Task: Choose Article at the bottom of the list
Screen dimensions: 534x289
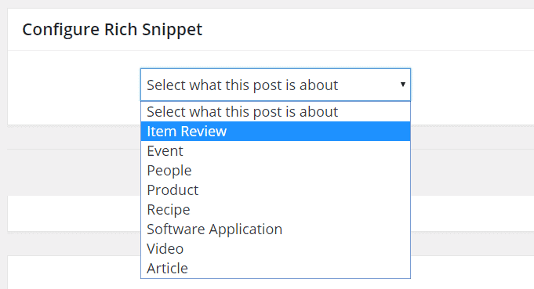Action: click(x=275, y=268)
